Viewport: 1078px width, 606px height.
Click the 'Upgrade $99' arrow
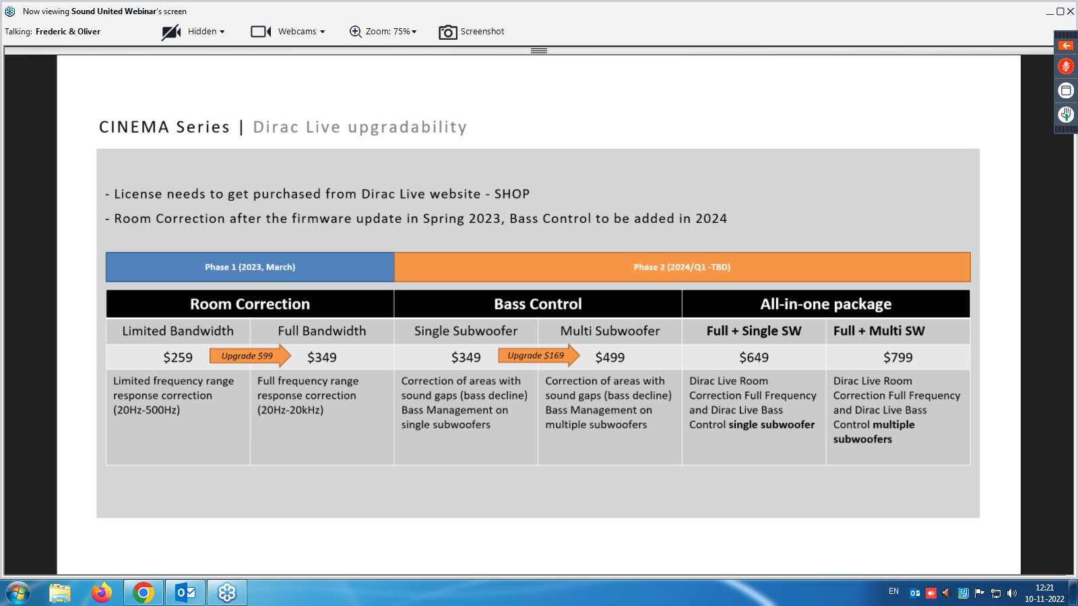click(x=250, y=356)
